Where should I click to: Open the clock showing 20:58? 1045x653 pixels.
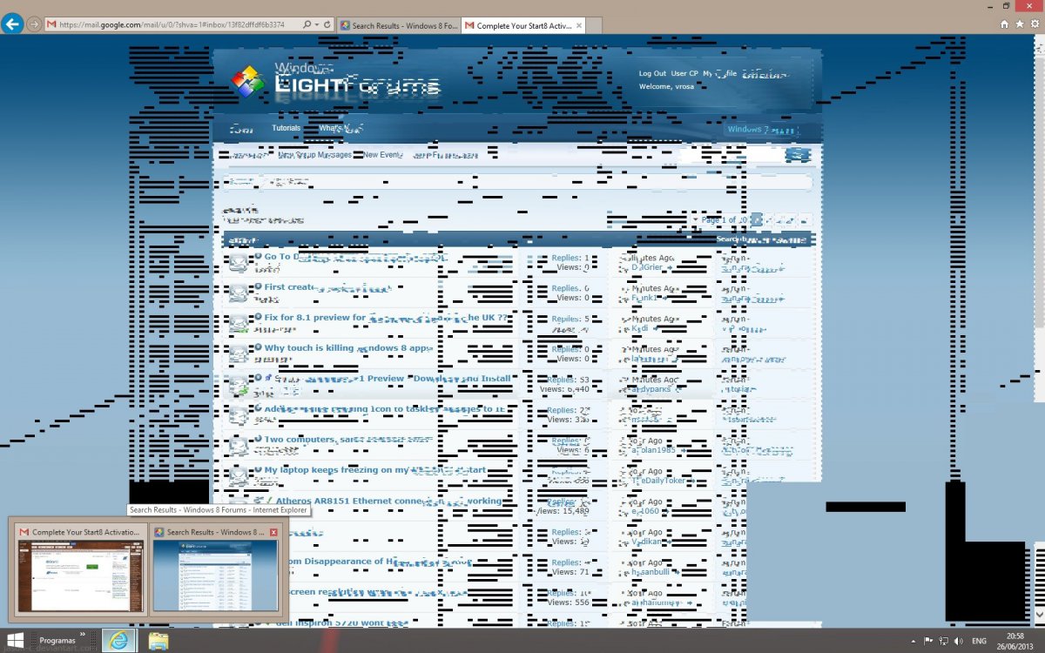point(1016,641)
